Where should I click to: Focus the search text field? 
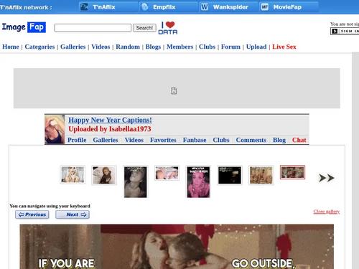coord(93,28)
